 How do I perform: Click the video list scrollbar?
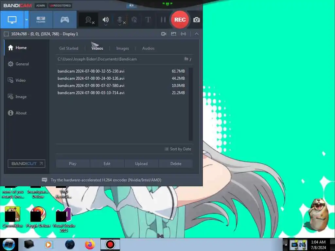point(191,104)
